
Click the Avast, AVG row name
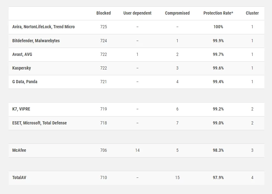tap(22, 54)
